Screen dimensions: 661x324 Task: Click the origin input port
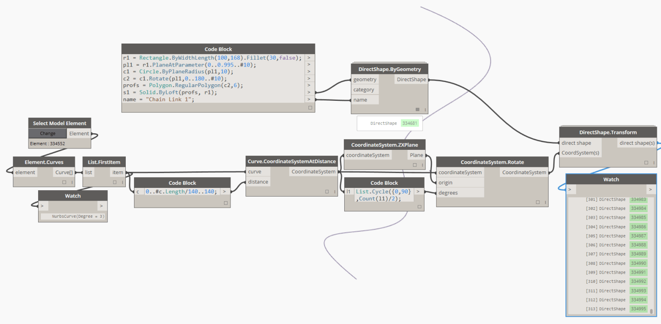(460, 182)
